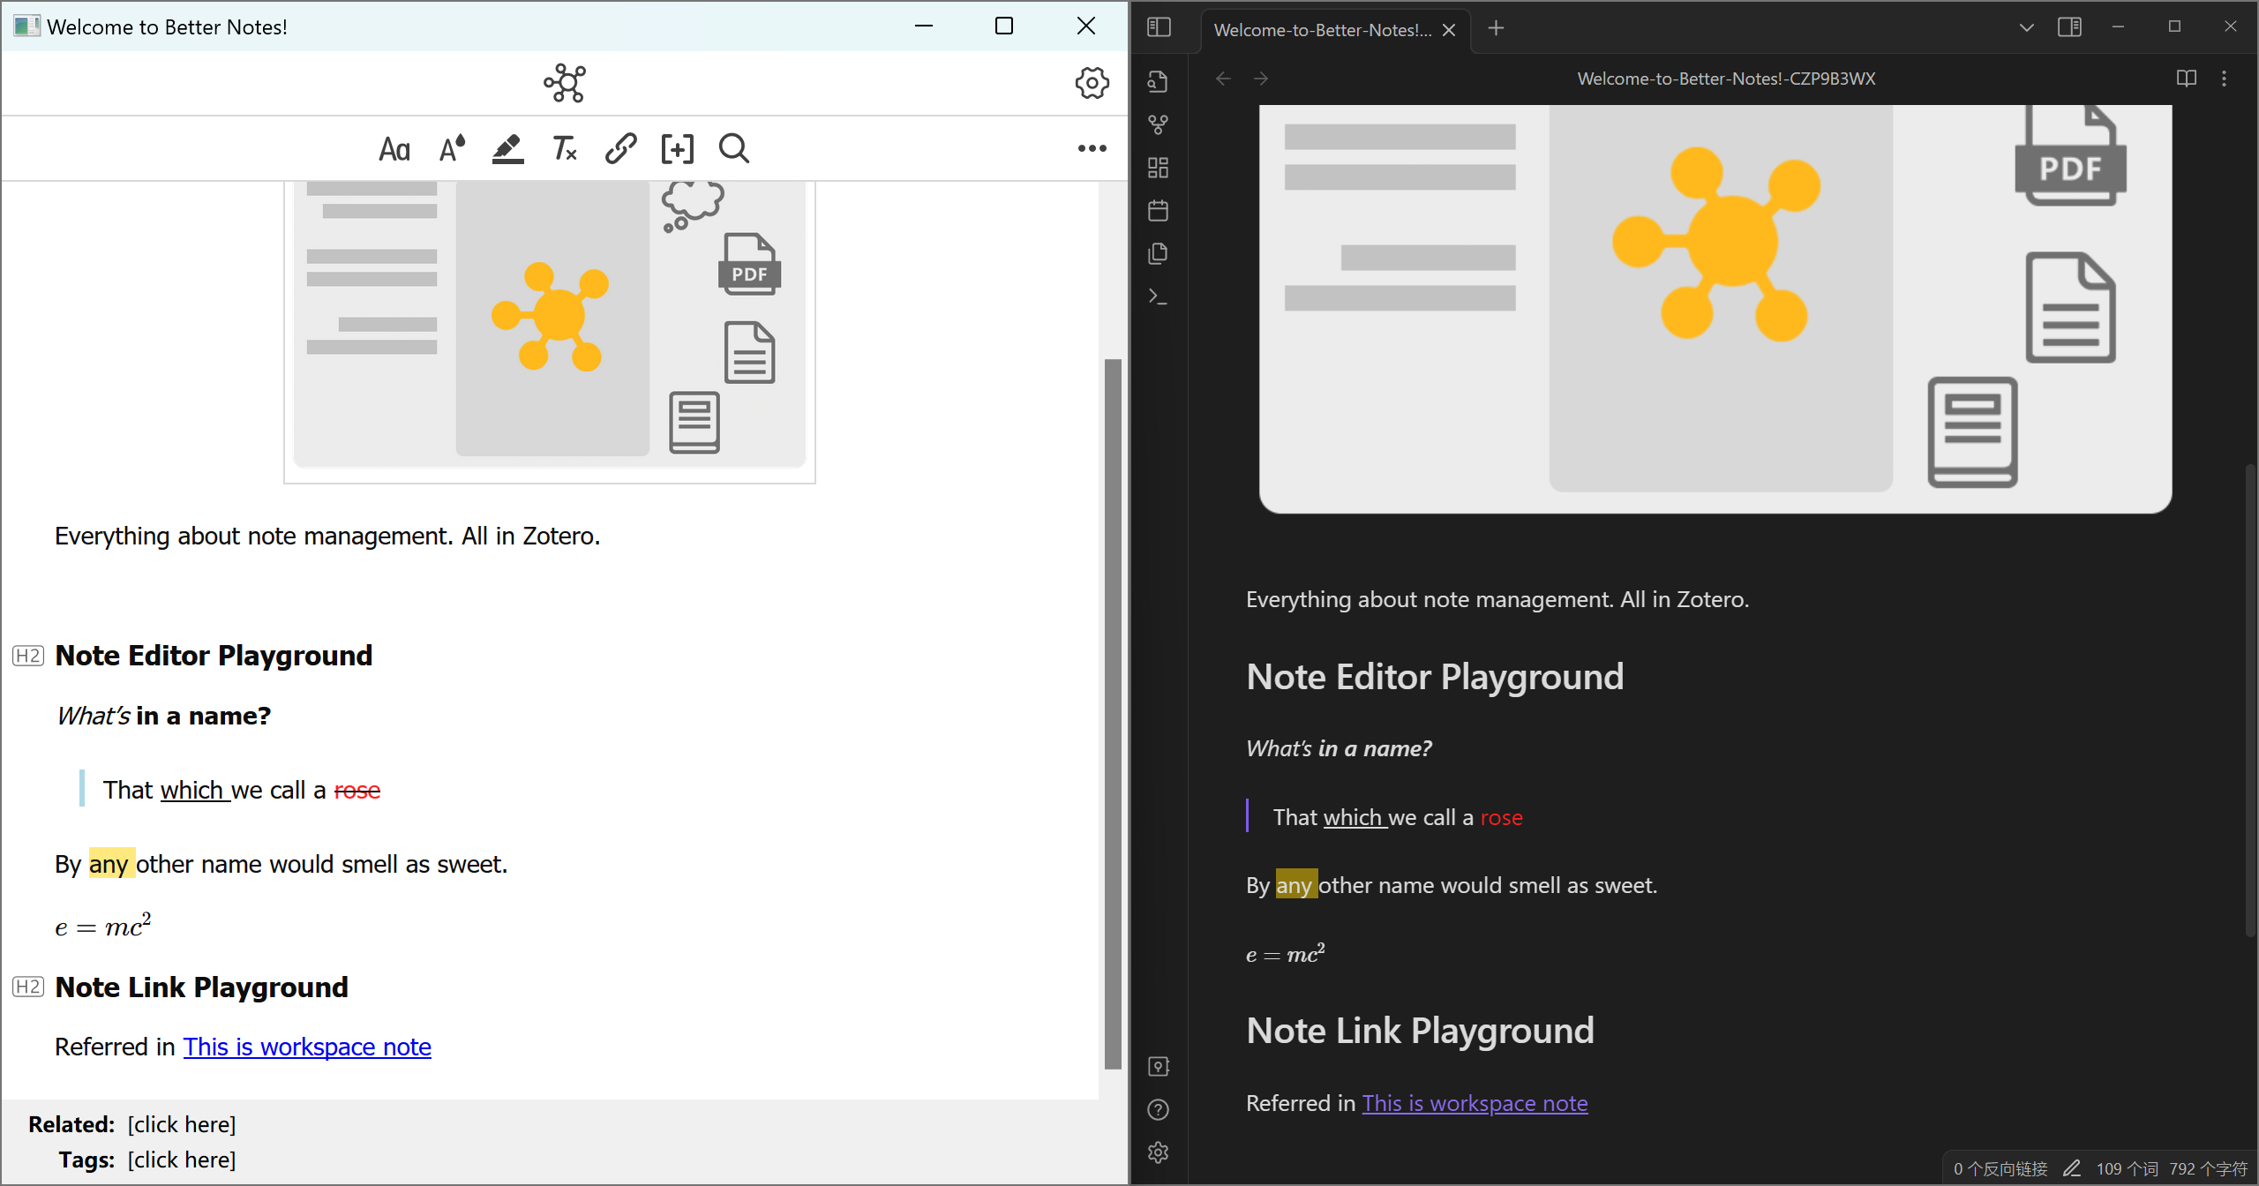Click edit mode pencil in status bar

click(x=2072, y=1168)
